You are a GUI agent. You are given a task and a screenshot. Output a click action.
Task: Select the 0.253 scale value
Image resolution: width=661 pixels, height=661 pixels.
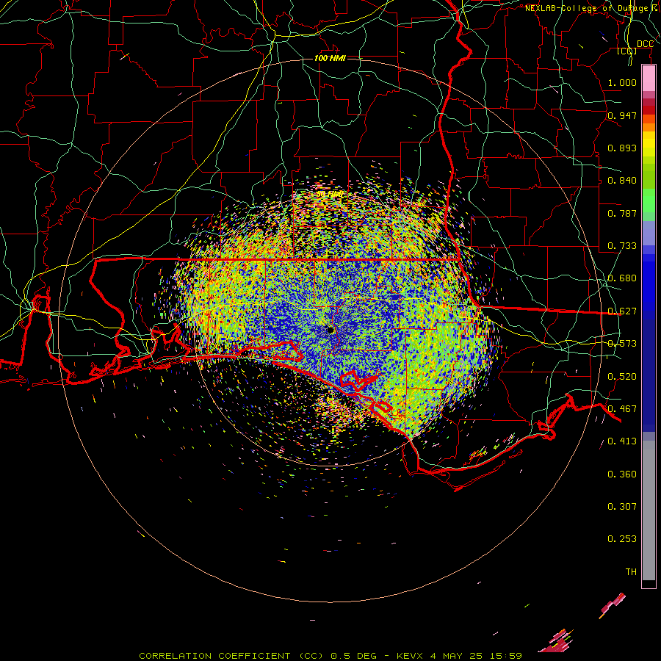[622, 539]
